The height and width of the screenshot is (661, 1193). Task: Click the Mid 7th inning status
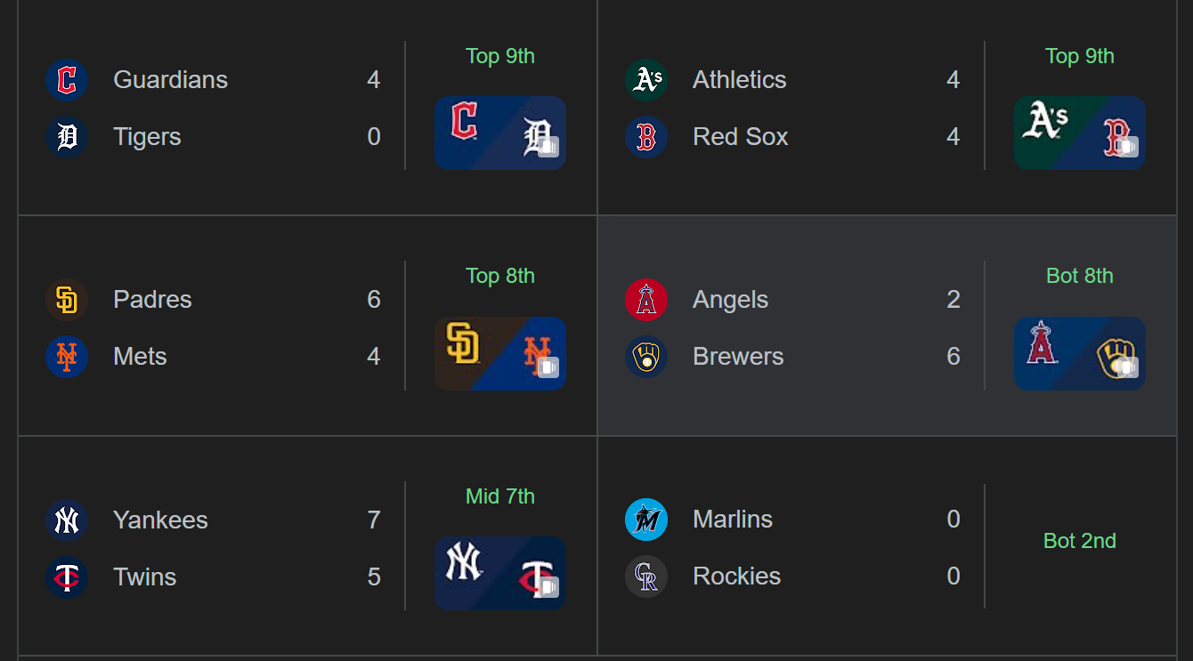pos(500,496)
